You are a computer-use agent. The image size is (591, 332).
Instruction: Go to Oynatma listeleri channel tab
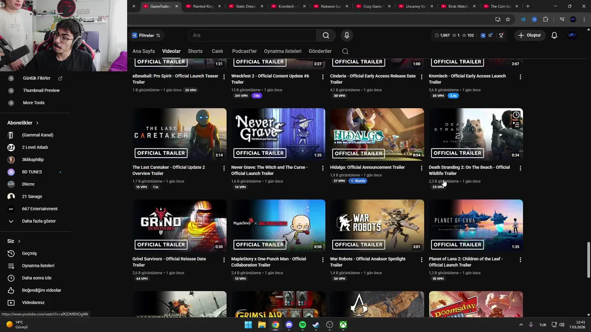point(283,51)
